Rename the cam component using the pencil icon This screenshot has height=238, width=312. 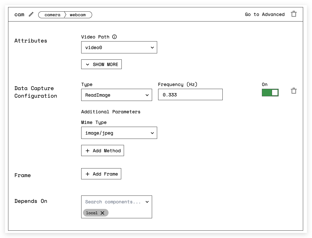(x=31, y=14)
